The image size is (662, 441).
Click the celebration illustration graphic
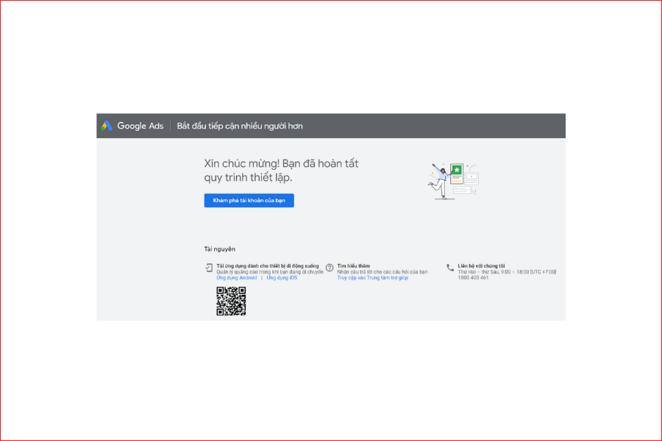tap(455, 181)
